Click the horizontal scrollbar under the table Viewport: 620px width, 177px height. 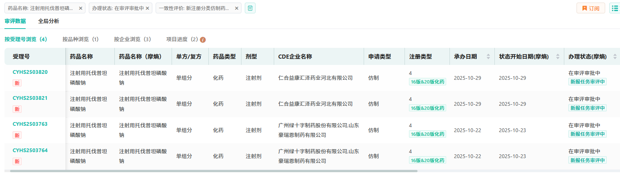tap(214, 171)
